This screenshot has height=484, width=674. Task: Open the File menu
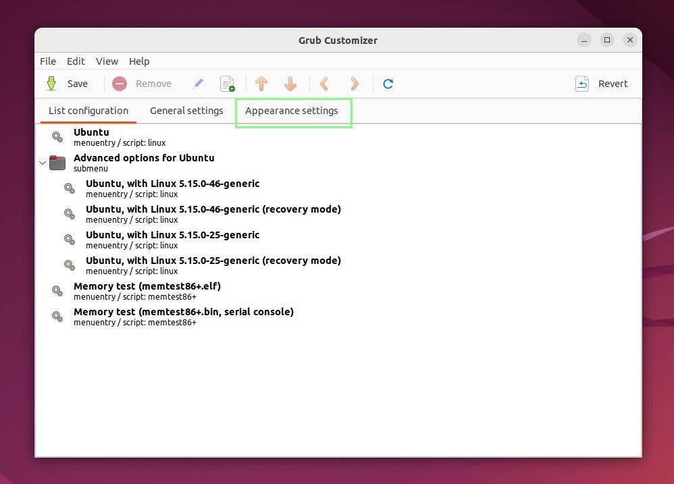[x=47, y=61]
